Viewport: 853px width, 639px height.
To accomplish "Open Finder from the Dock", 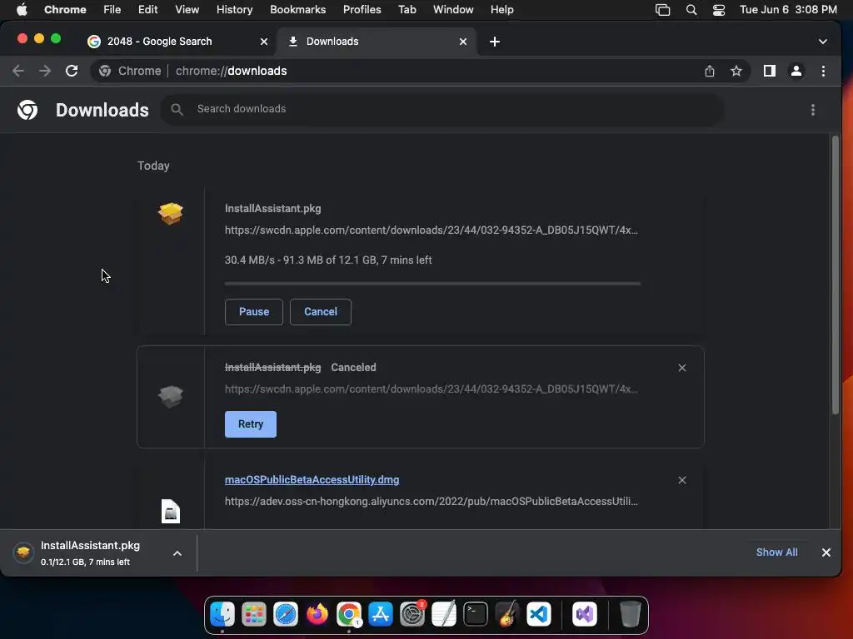I will pyautogui.click(x=222, y=615).
